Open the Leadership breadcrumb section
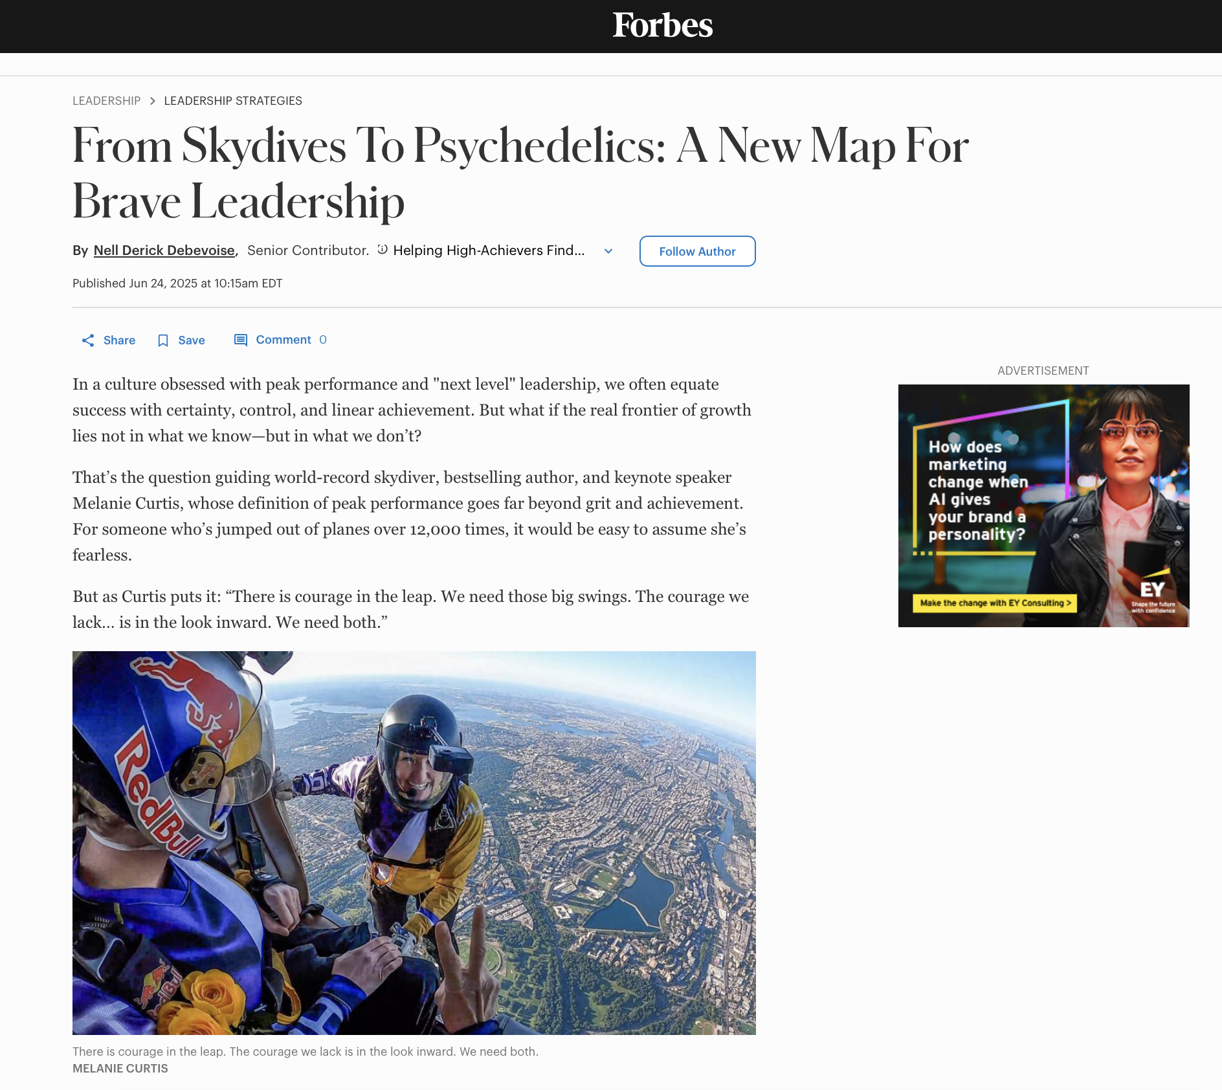 (106, 101)
